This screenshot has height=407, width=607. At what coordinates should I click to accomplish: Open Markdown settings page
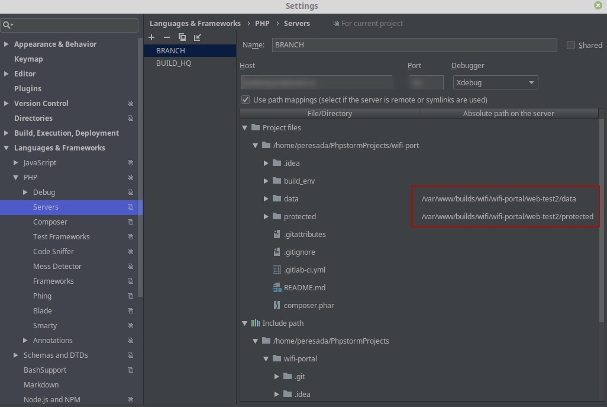(x=41, y=385)
